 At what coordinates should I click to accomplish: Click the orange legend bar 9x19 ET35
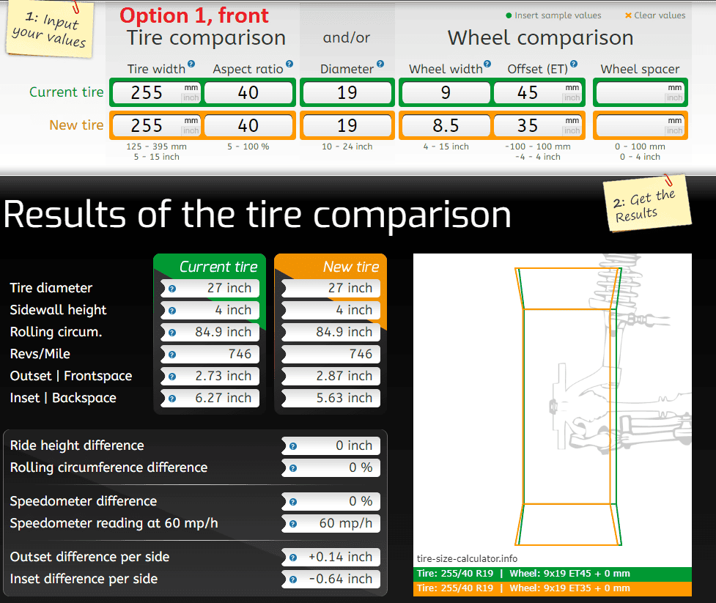[553, 588]
